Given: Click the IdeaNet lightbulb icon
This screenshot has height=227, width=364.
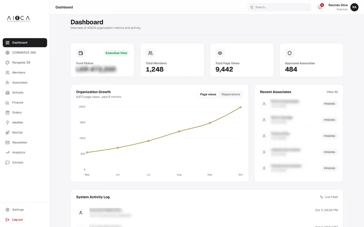Looking at the screenshot, I should coord(7,123).
